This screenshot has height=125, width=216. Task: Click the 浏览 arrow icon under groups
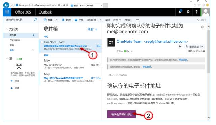tap(12, 81)
